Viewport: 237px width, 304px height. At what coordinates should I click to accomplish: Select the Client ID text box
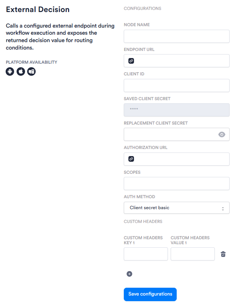(177, 85)
